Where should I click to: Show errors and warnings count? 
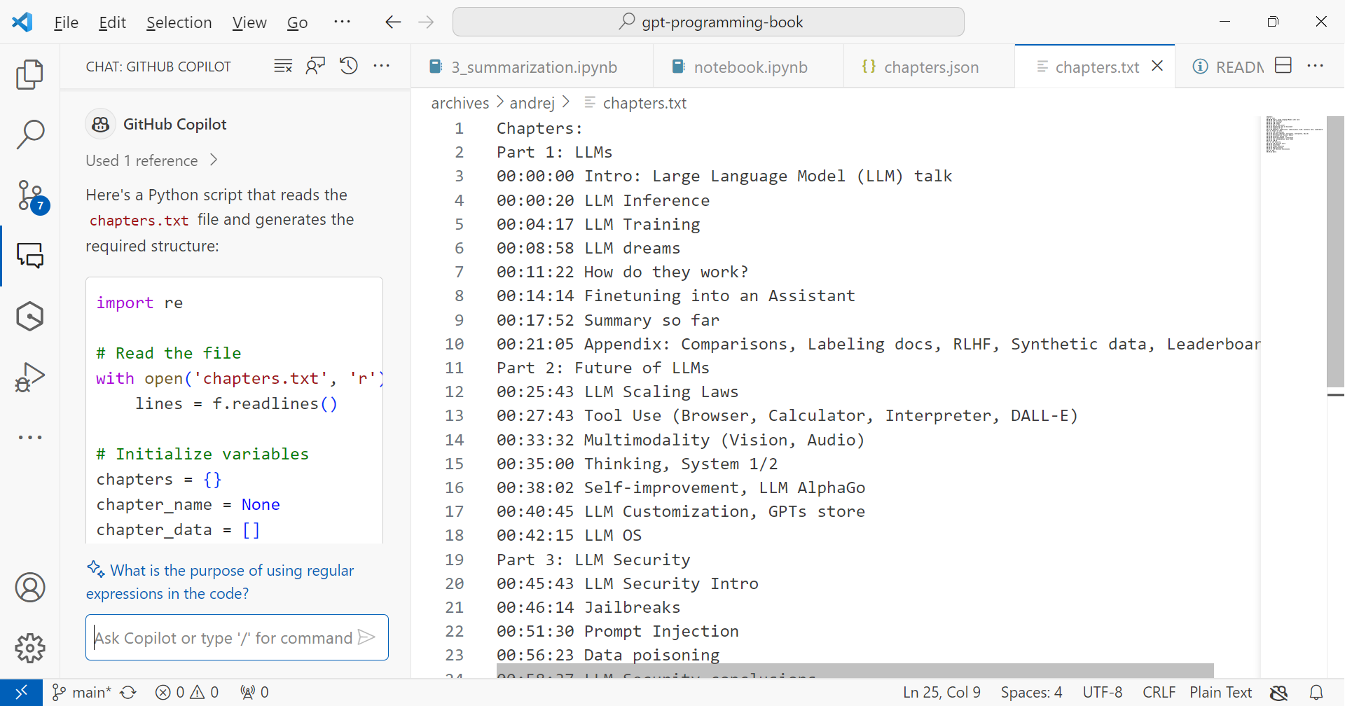pyautogui.click(x=187, y=692)
